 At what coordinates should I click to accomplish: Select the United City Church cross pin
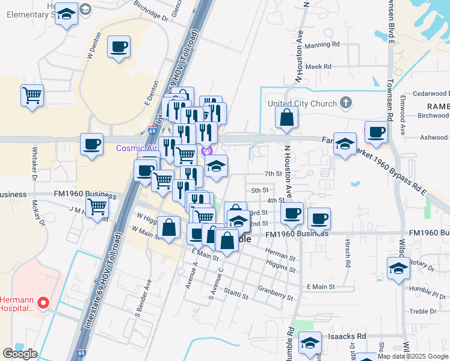[x=346, y=103]
